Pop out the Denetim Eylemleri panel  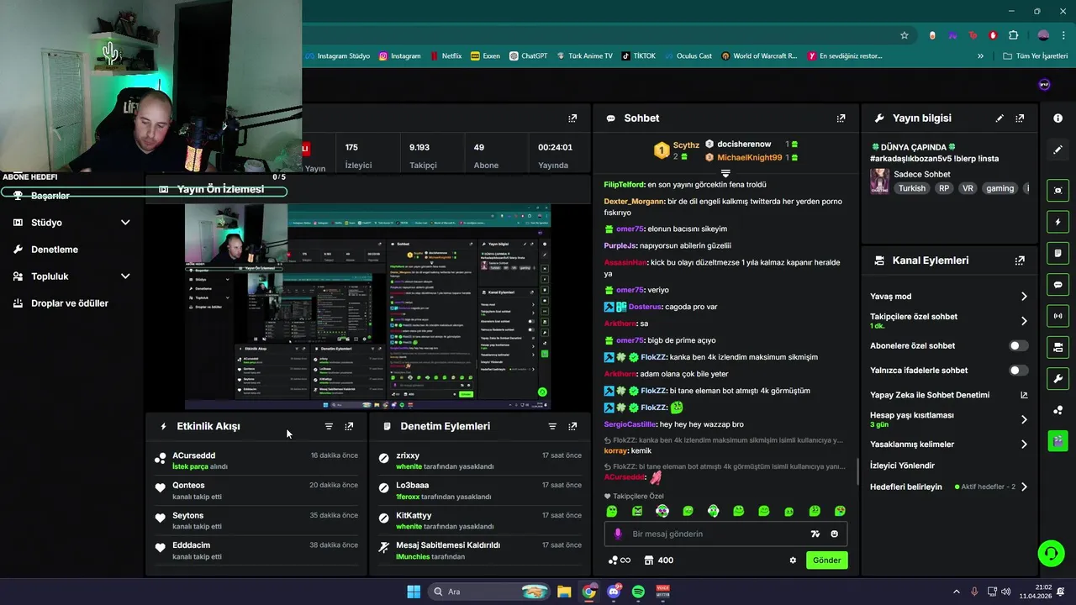[x=572, y=427]
